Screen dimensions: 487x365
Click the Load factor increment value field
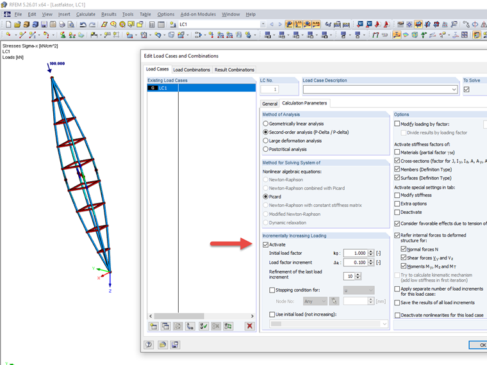[x=356, y=263]
